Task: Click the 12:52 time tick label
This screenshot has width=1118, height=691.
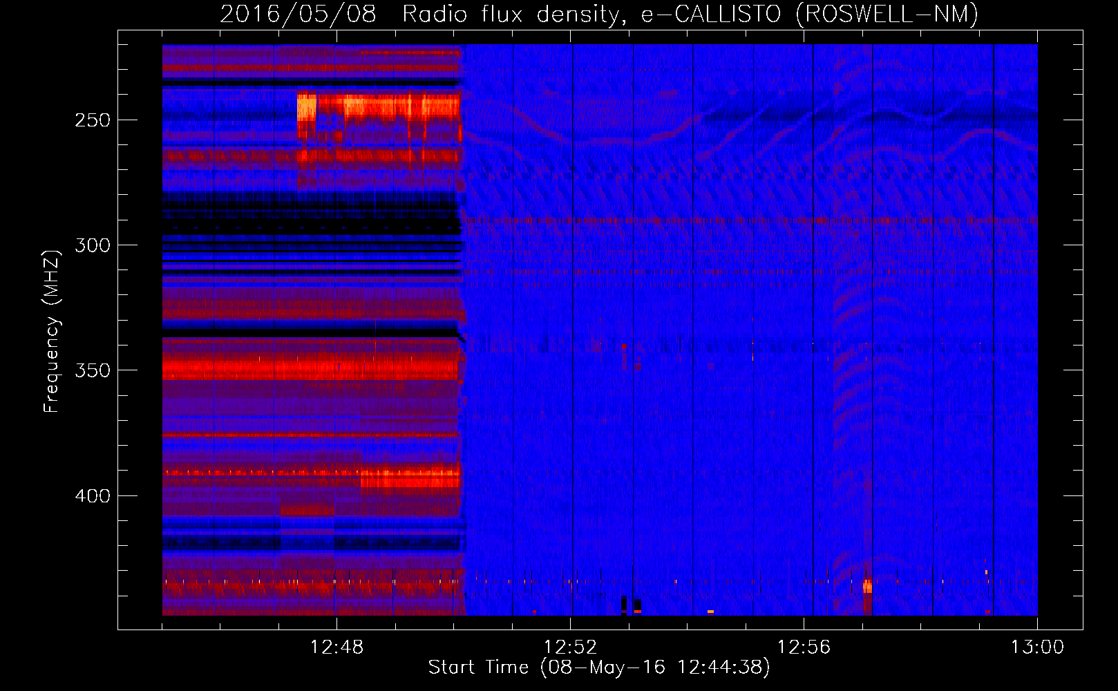Action: (x=570, y=647)
